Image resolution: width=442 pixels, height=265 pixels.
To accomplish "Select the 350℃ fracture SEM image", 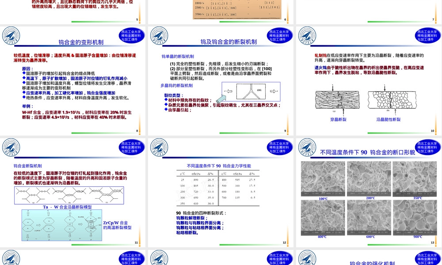I will (x=415, y=179).
